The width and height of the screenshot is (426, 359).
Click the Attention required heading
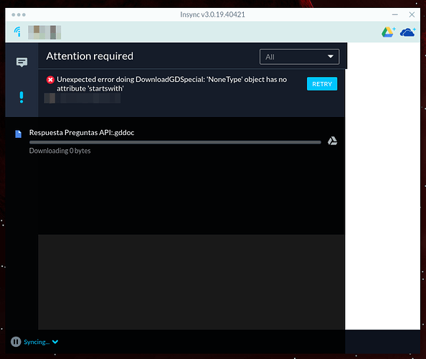click(x=90, y=56)
